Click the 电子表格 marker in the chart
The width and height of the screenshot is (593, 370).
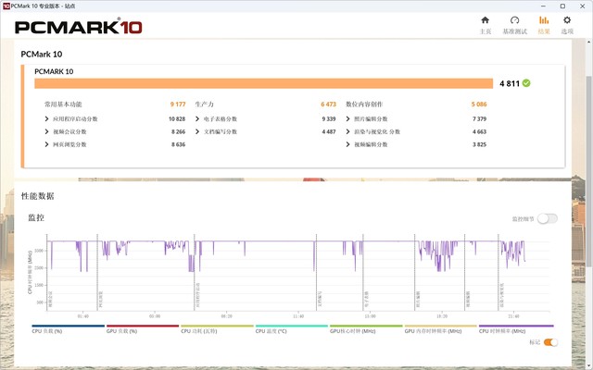(x=366, y=299)
